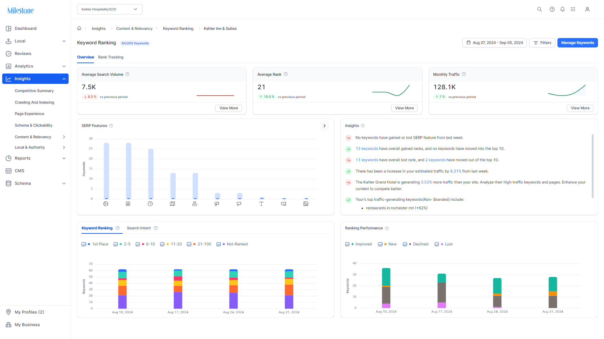604x339 pixels.
Task: Click the My Business building icon
Action: tap(8, 325)
